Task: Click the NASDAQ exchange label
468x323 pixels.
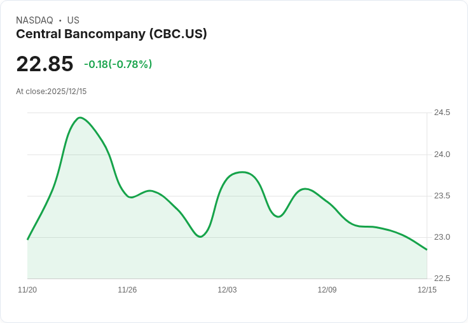Action: coord(34,20)
